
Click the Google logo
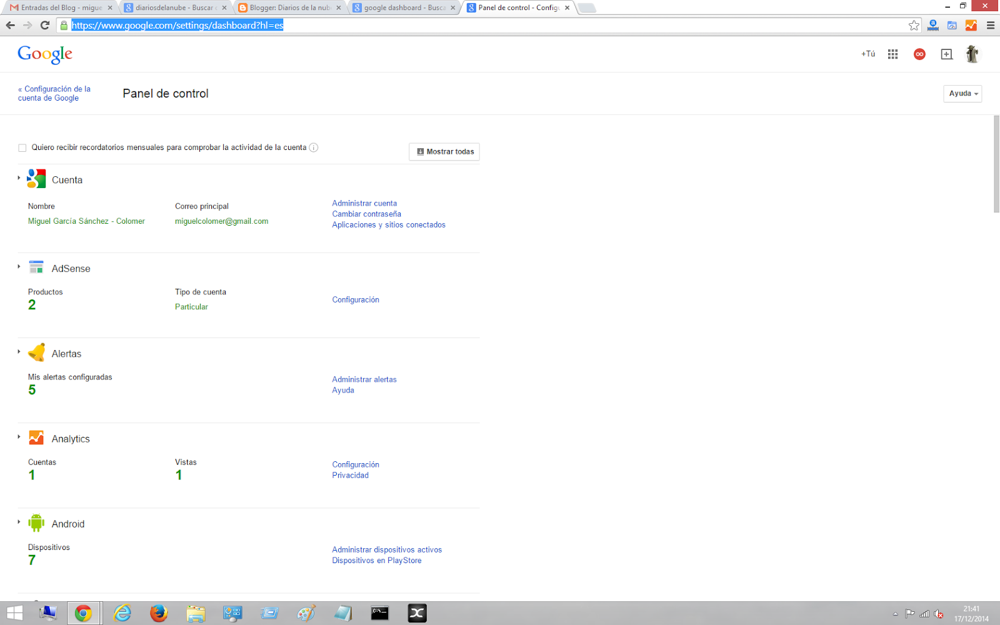coord(45,54)
